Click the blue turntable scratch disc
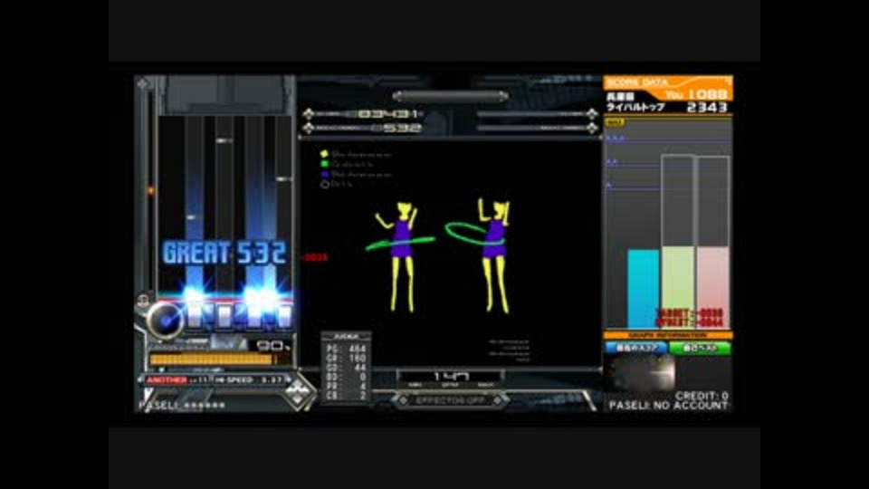Viewport: 869px width, 489px height. click(x=165, y=320)
